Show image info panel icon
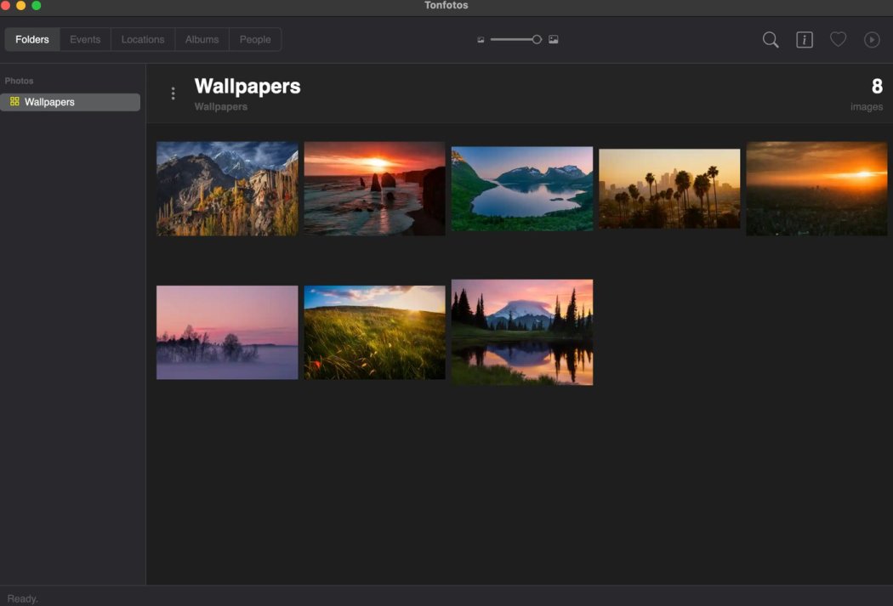 pos(805,40)
